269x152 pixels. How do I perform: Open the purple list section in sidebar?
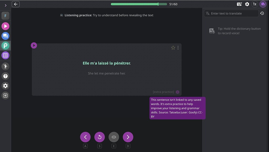point(6,55)
